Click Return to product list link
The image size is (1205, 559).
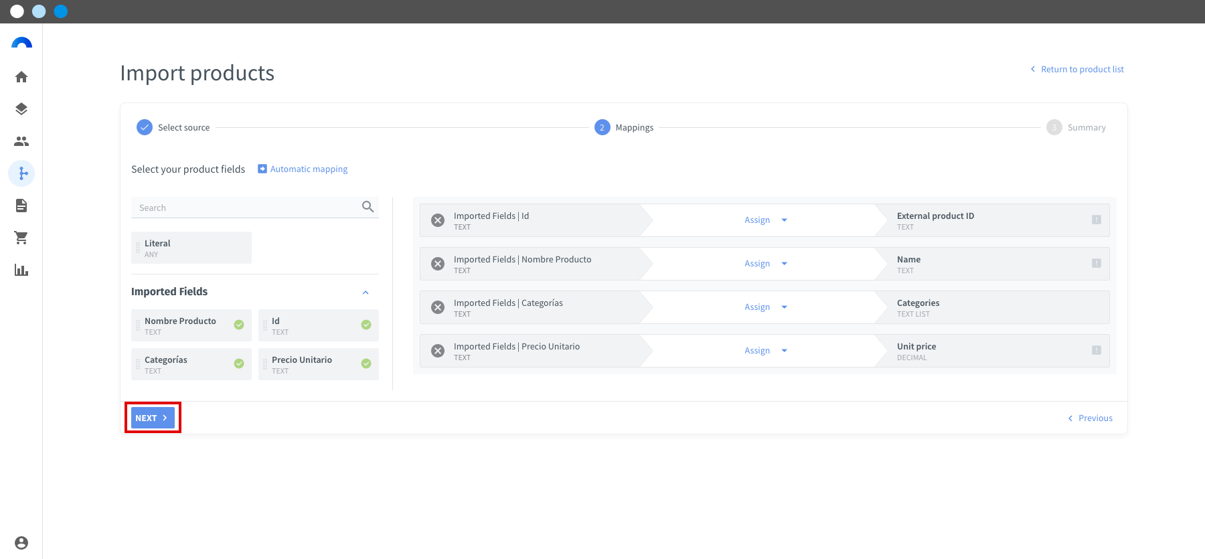tap(1077, 69)
